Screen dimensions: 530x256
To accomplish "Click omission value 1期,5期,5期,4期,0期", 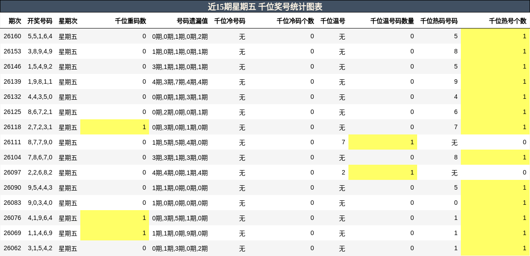I will tap(180, 142).
